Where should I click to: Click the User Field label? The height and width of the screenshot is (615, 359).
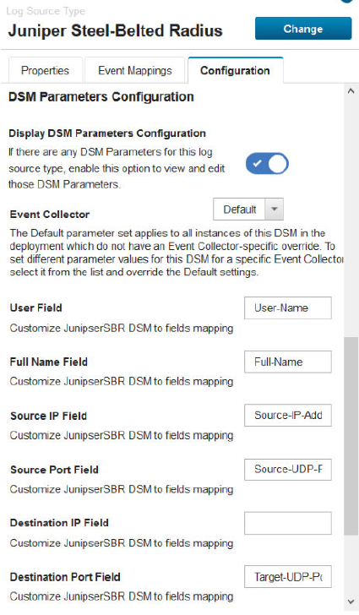tap(36, 307)
